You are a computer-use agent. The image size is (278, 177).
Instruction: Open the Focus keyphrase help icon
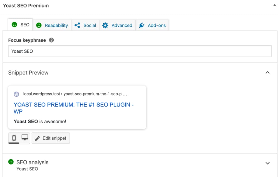(x=51, y=40)
